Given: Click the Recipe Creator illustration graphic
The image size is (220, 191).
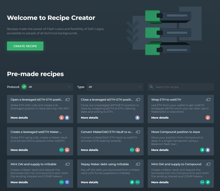Looking at the screenshot, I should click(x=164, y=31).
